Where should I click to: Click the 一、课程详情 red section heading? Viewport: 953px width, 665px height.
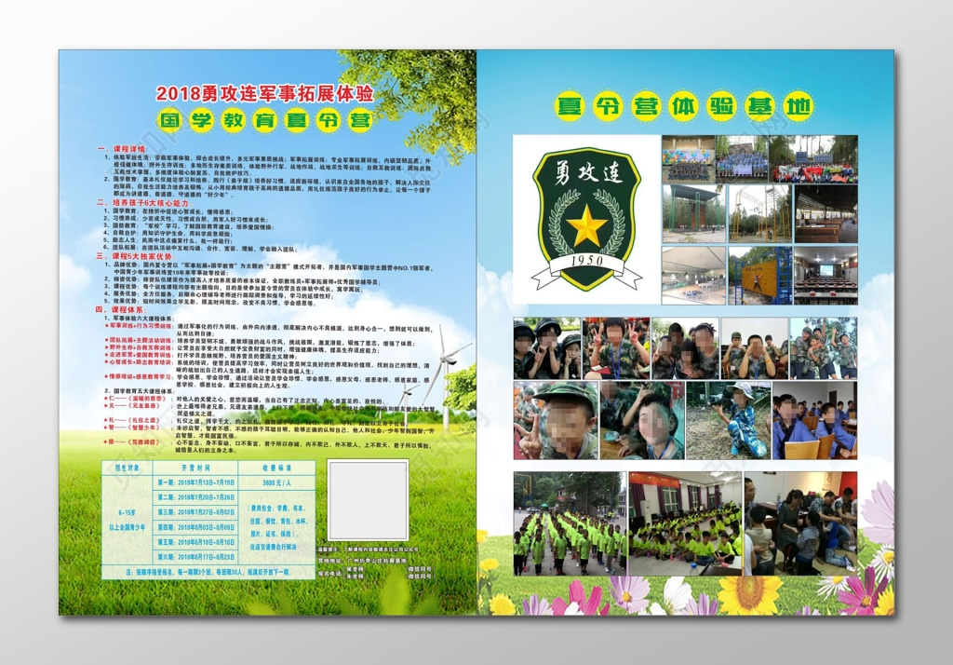click(x=121, y=149)
